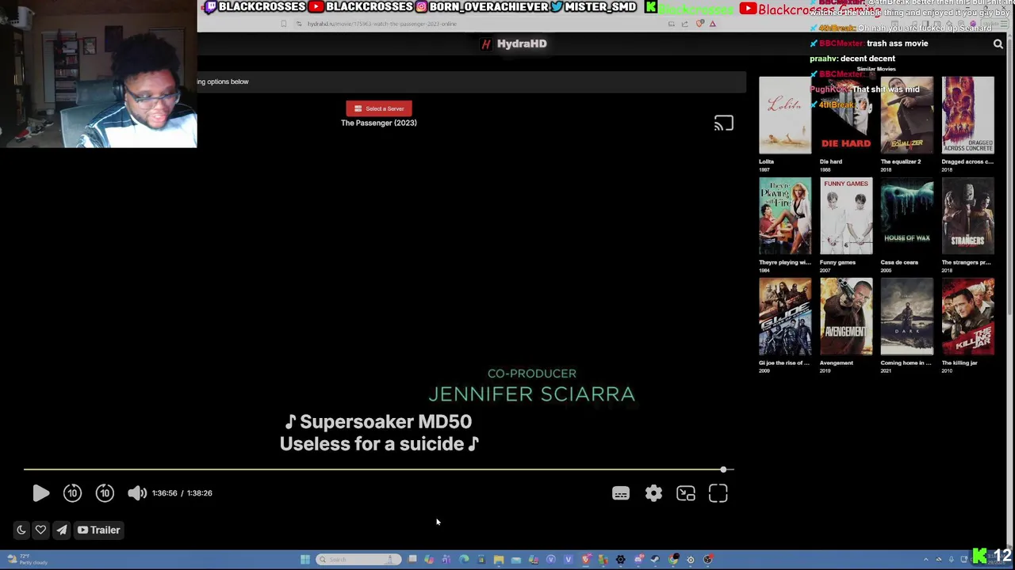Click 'The Passenger (2023)' title text

click(379, 123)
